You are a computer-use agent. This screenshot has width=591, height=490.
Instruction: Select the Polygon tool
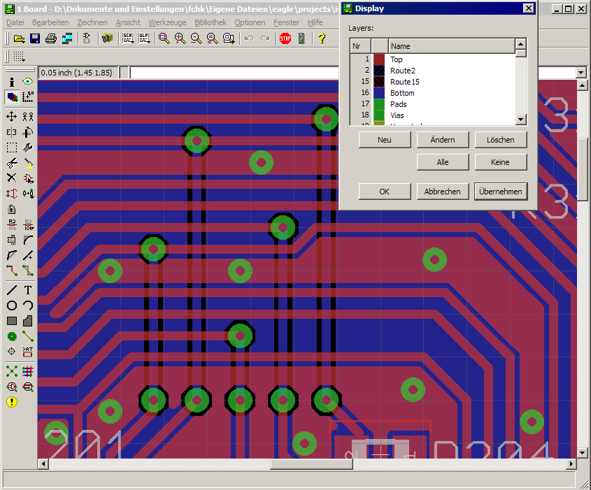coord(28,321)
